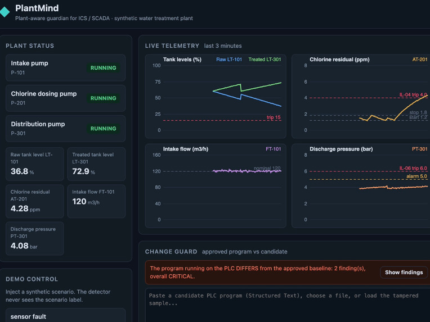This screenshot has width=430, height=322.
Task: Select the sensor fault scenario
Action: coord(65,315)
